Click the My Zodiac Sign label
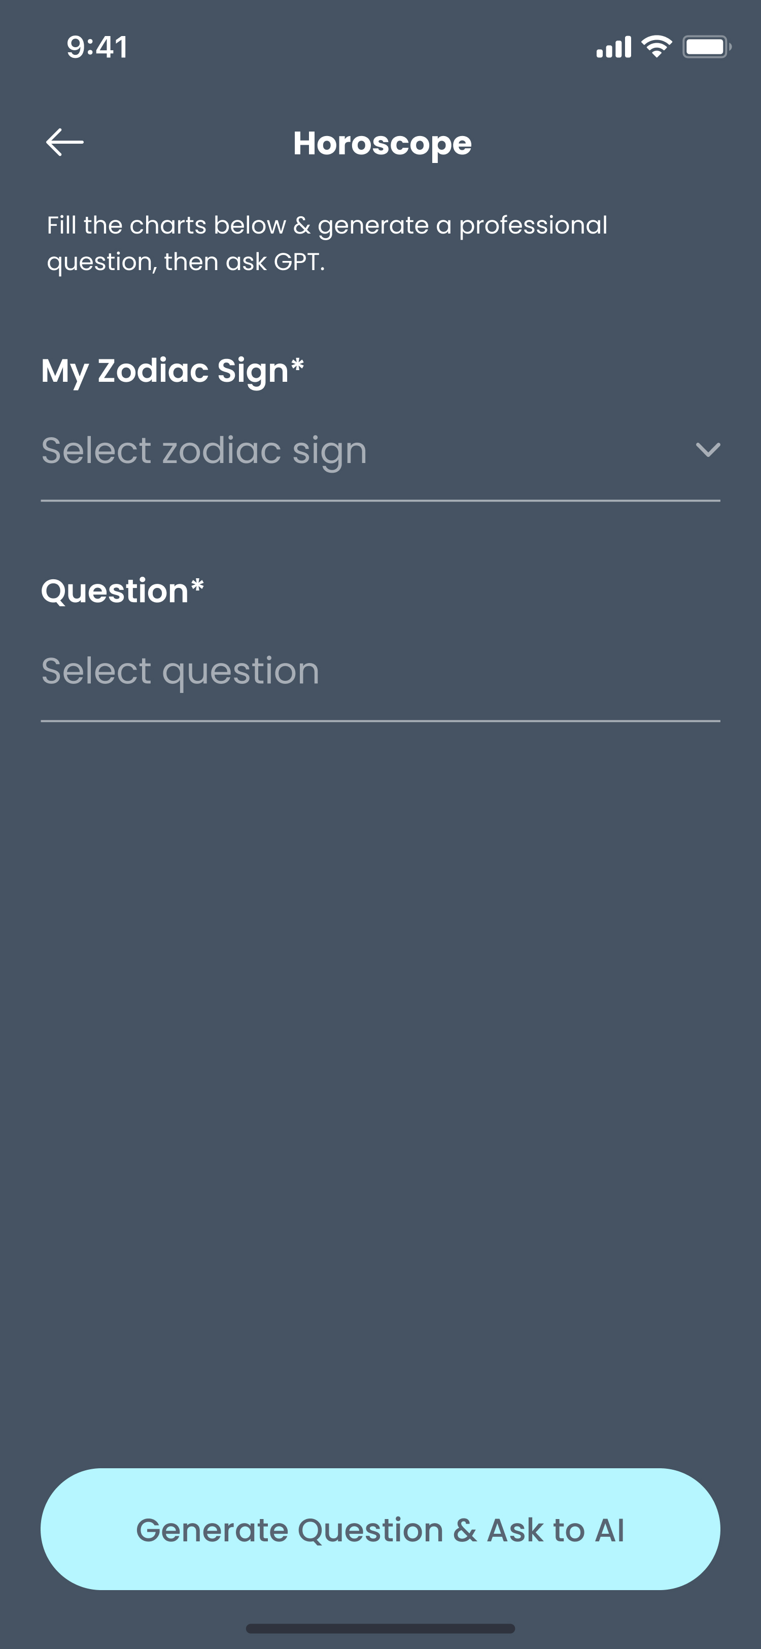Image resolution: width=761 pixels, height=1649 pixels. click(164, 371)
